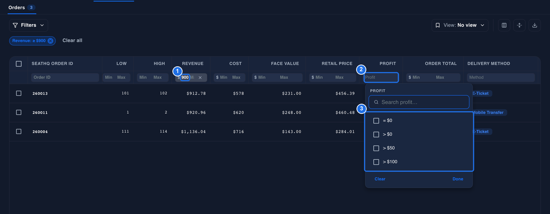Click Done in the profit popup
550x214 pixels.
pyautogui.click(x=458, y=179)
